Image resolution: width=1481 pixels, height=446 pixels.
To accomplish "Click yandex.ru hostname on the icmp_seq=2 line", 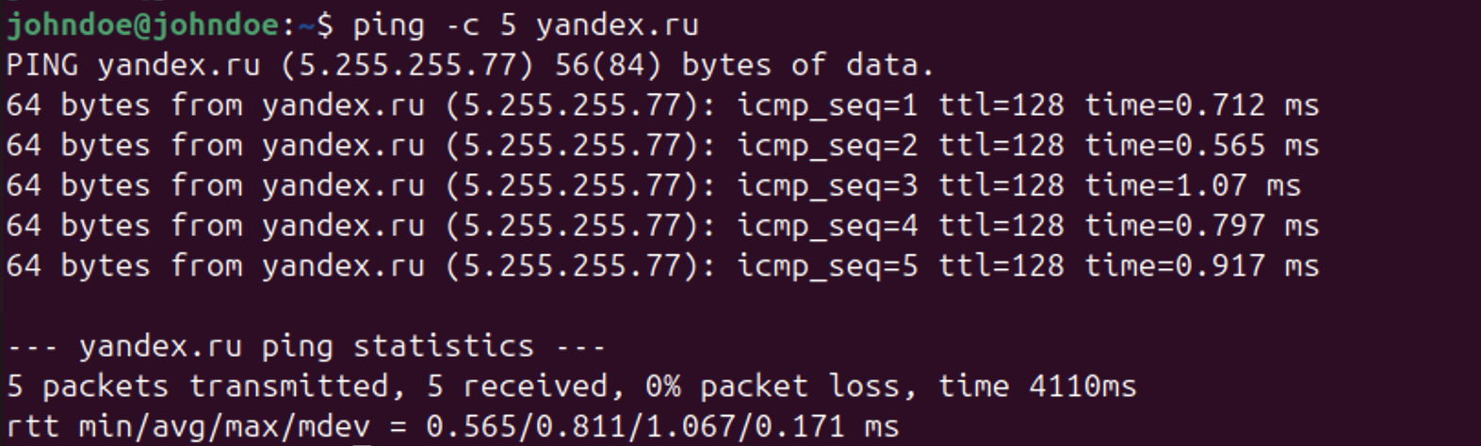I will 343,146.
